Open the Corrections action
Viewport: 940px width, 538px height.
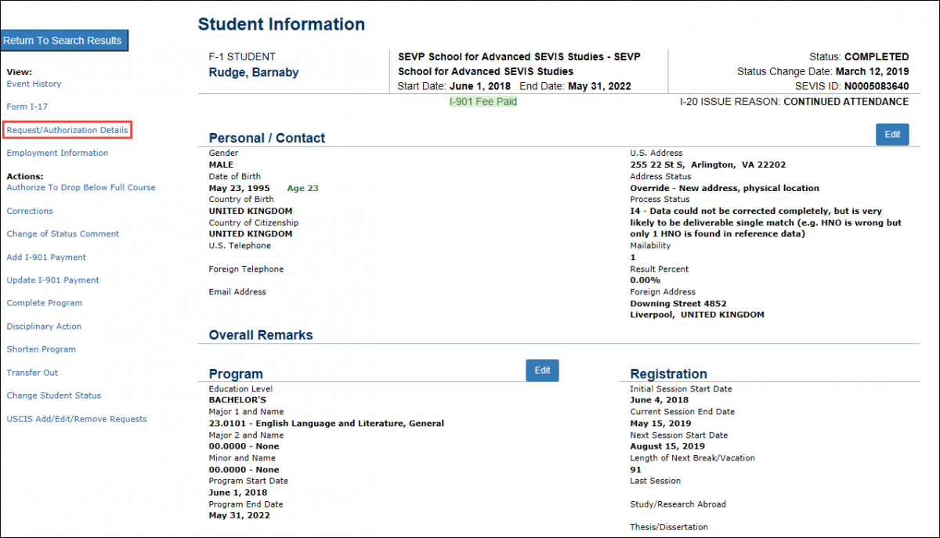tap(30, 211)
